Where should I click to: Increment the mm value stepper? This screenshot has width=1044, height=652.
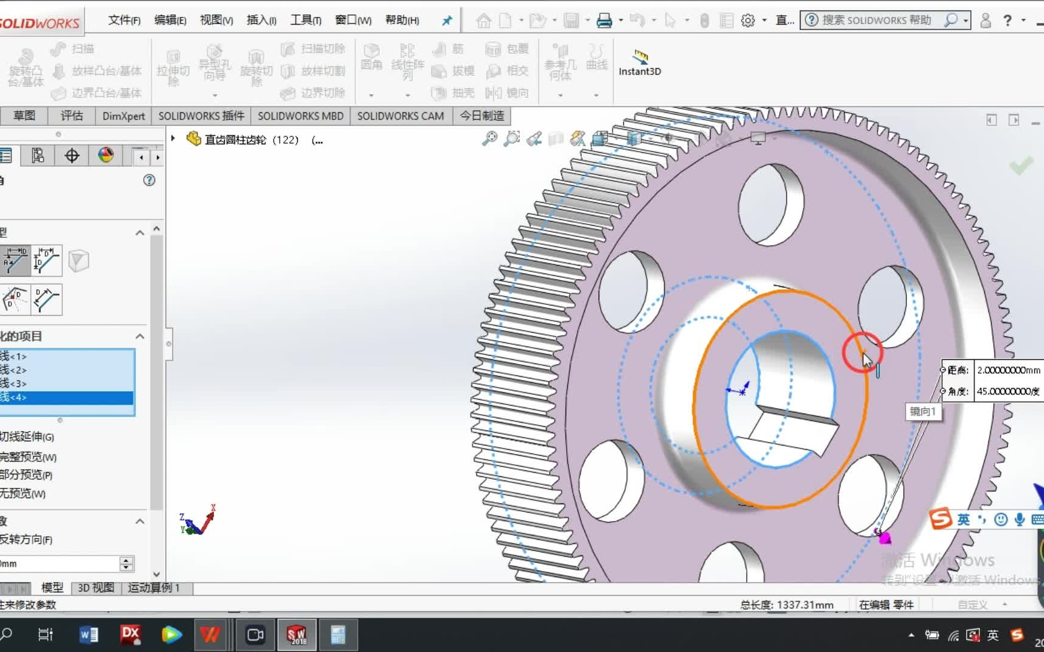coord(126,560)
